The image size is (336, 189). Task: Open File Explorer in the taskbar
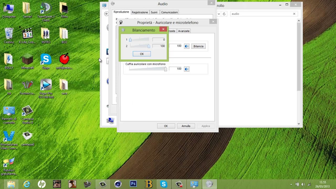click(x=11, y=184)
